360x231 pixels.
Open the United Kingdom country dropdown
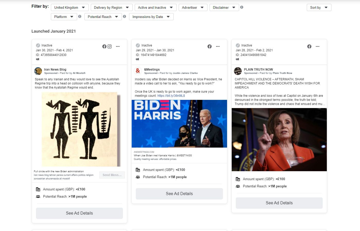click(69, 7)
